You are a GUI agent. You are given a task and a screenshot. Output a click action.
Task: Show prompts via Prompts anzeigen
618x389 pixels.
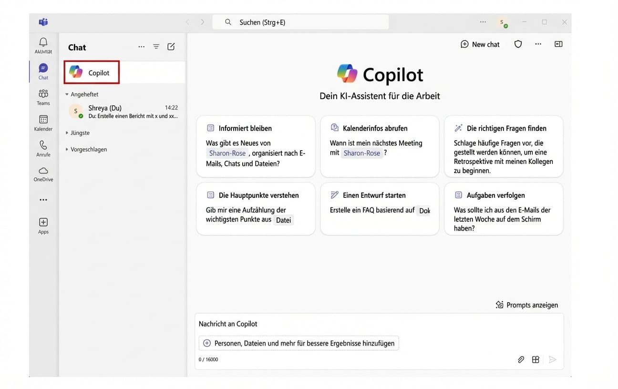tap(526, 305)
